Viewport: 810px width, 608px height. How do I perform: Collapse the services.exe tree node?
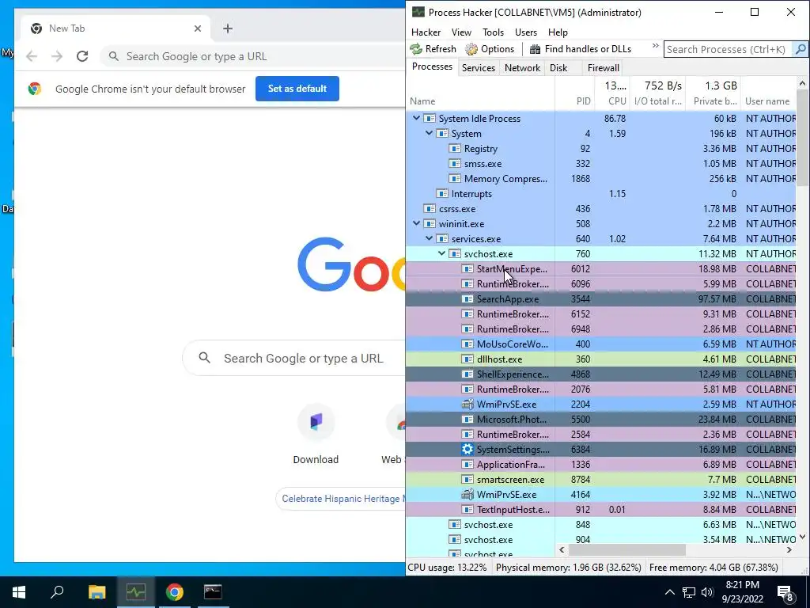[429, 239]
